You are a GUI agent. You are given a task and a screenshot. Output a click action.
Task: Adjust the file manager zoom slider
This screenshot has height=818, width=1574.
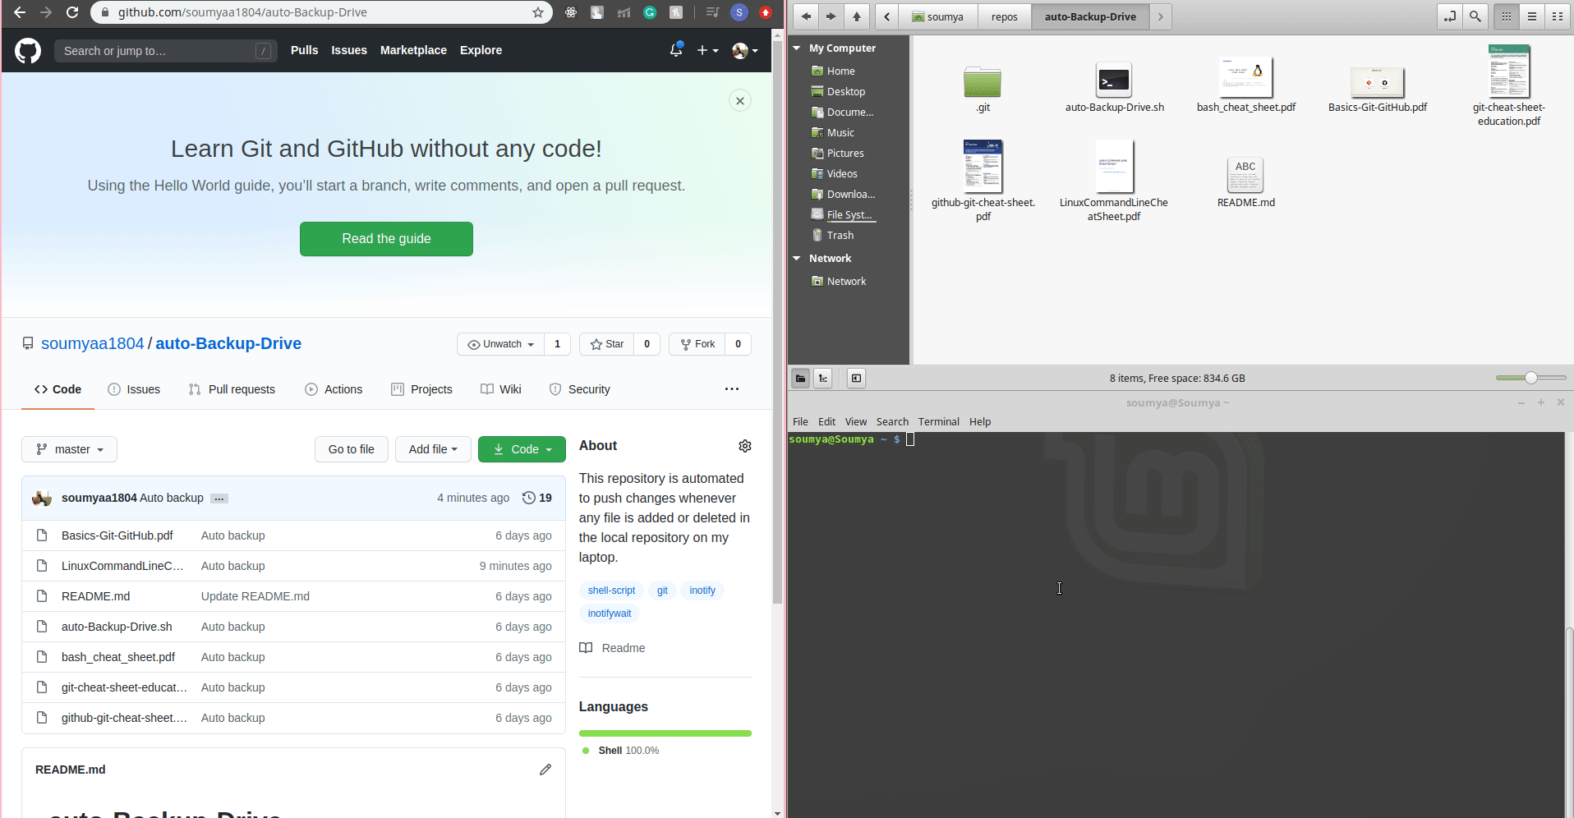click(x=1530, y=378)
